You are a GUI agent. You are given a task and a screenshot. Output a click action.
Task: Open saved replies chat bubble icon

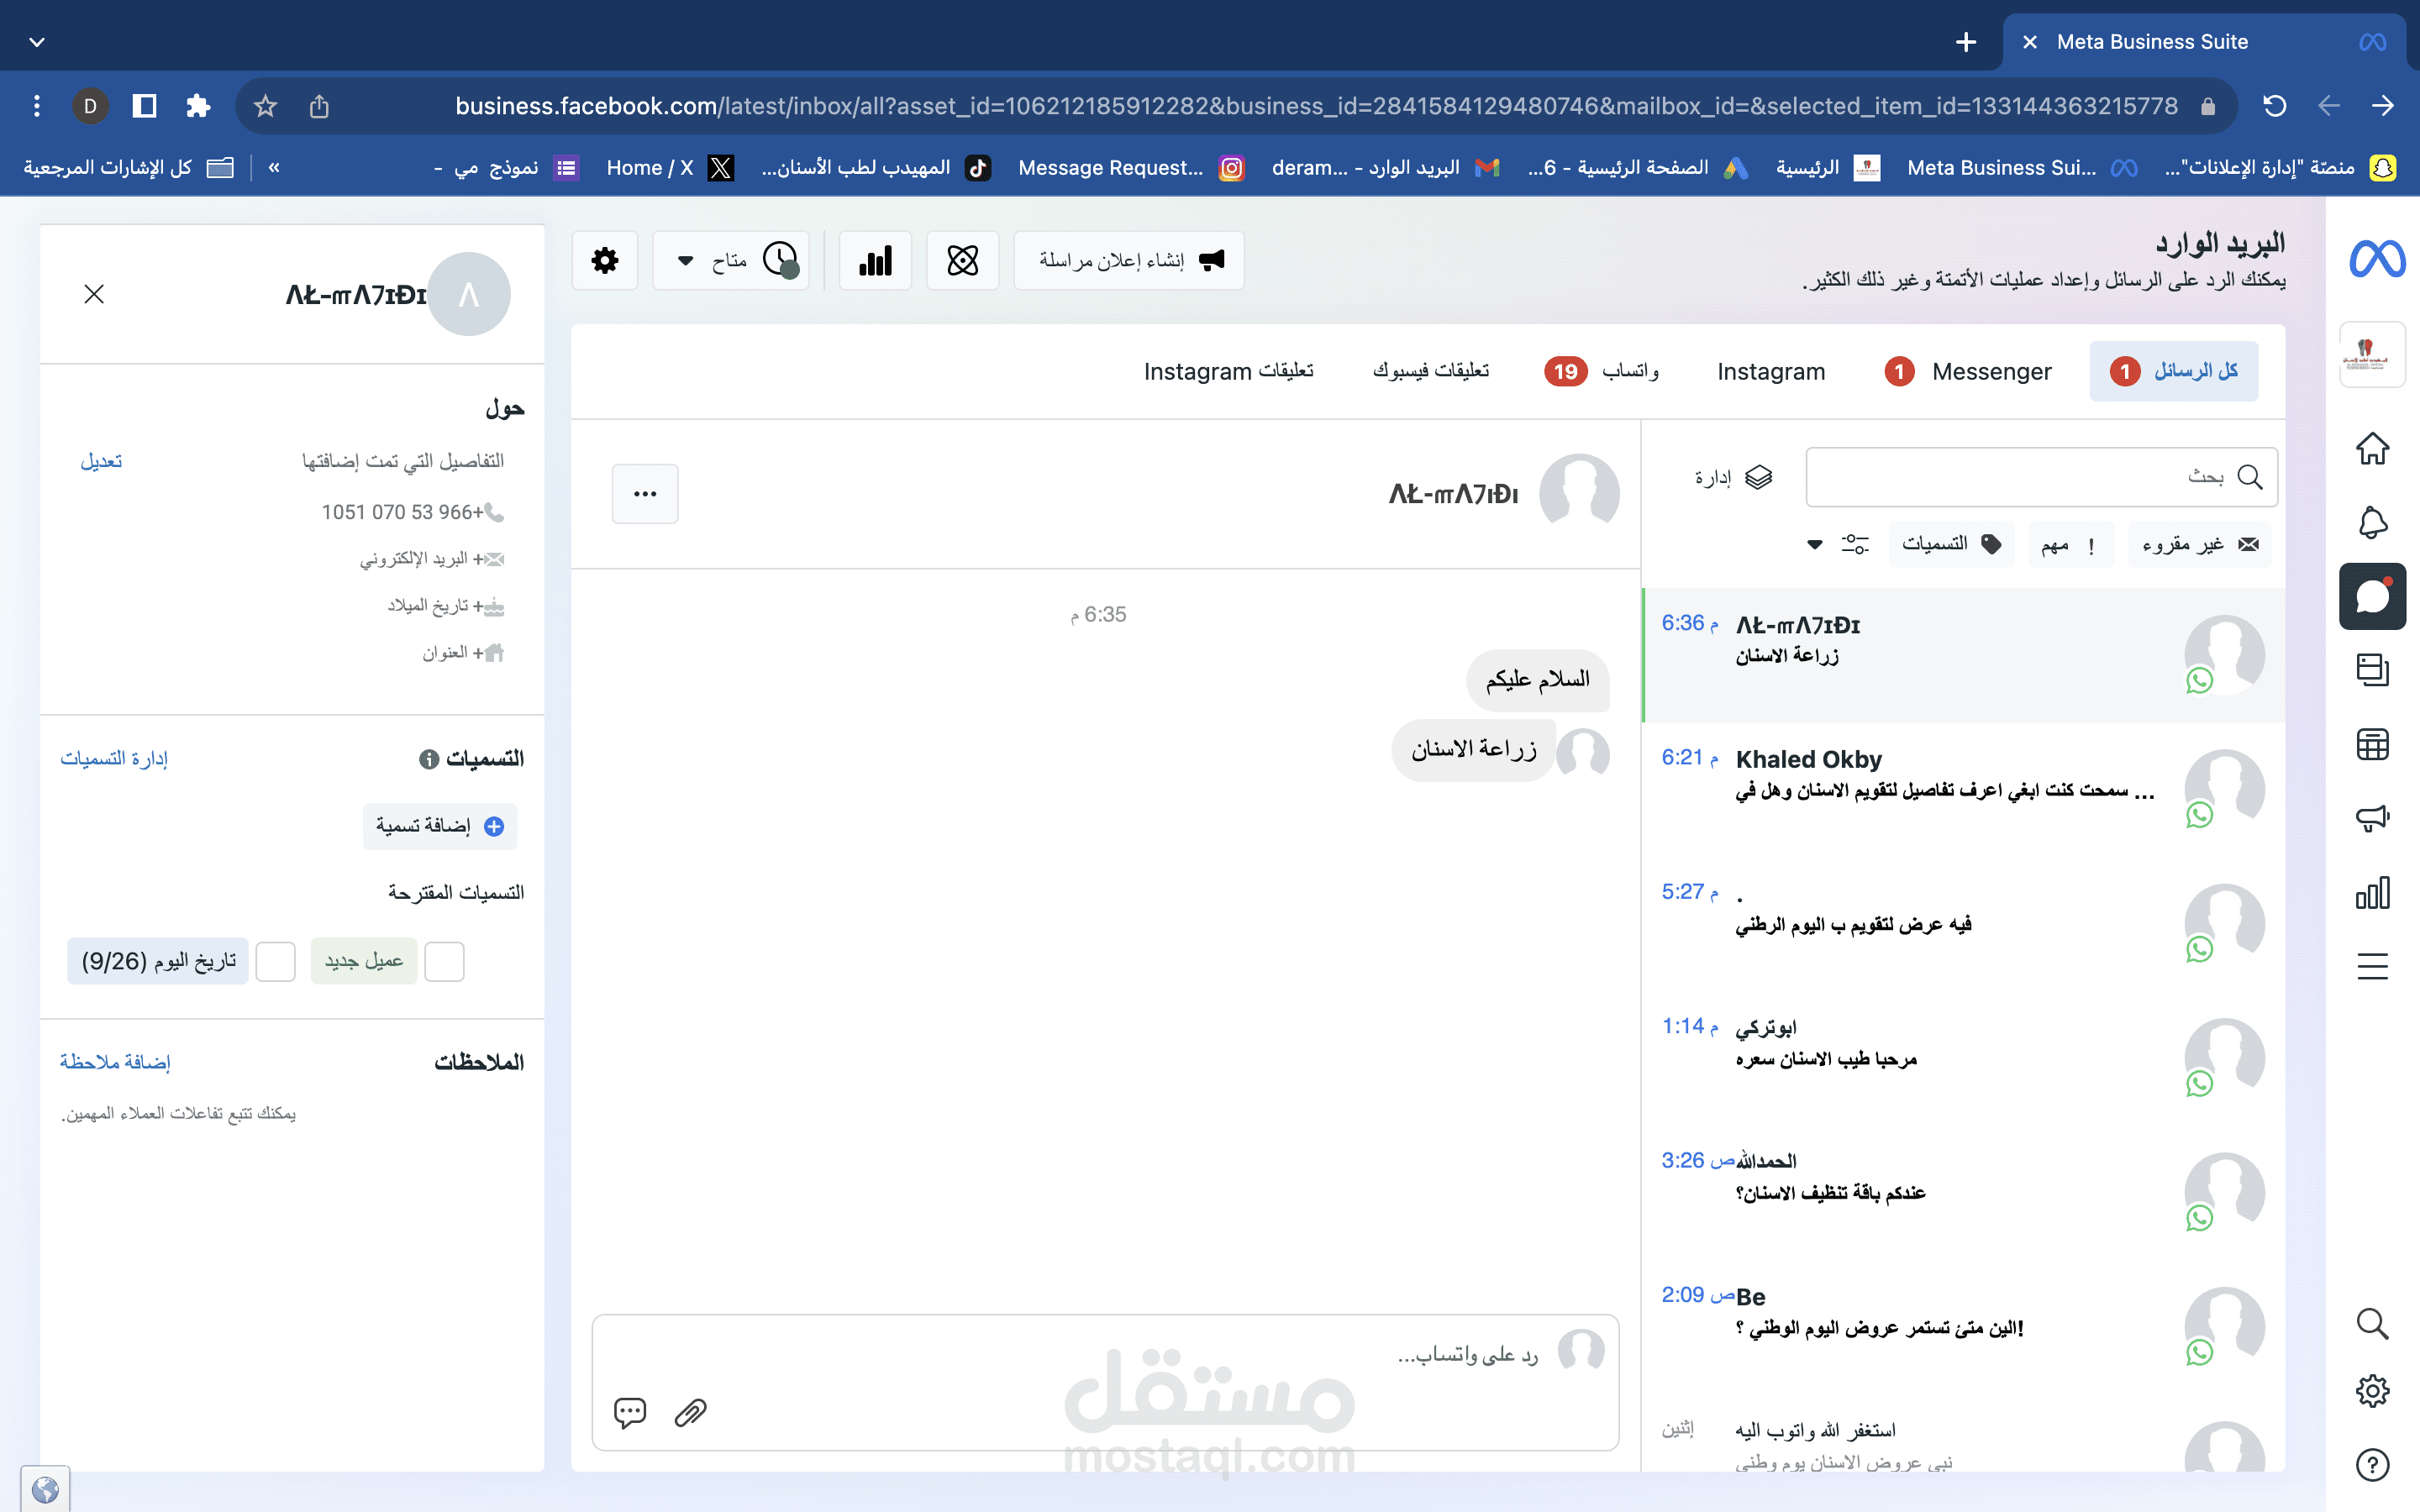coord(630,1412)
